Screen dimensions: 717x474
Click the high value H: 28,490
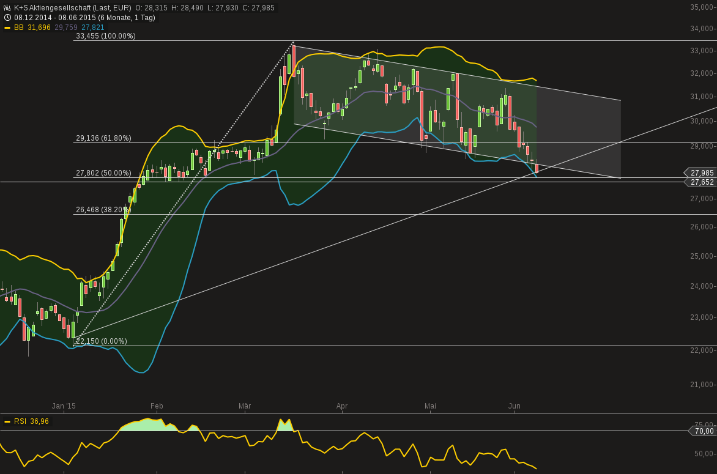pos(188,8)
